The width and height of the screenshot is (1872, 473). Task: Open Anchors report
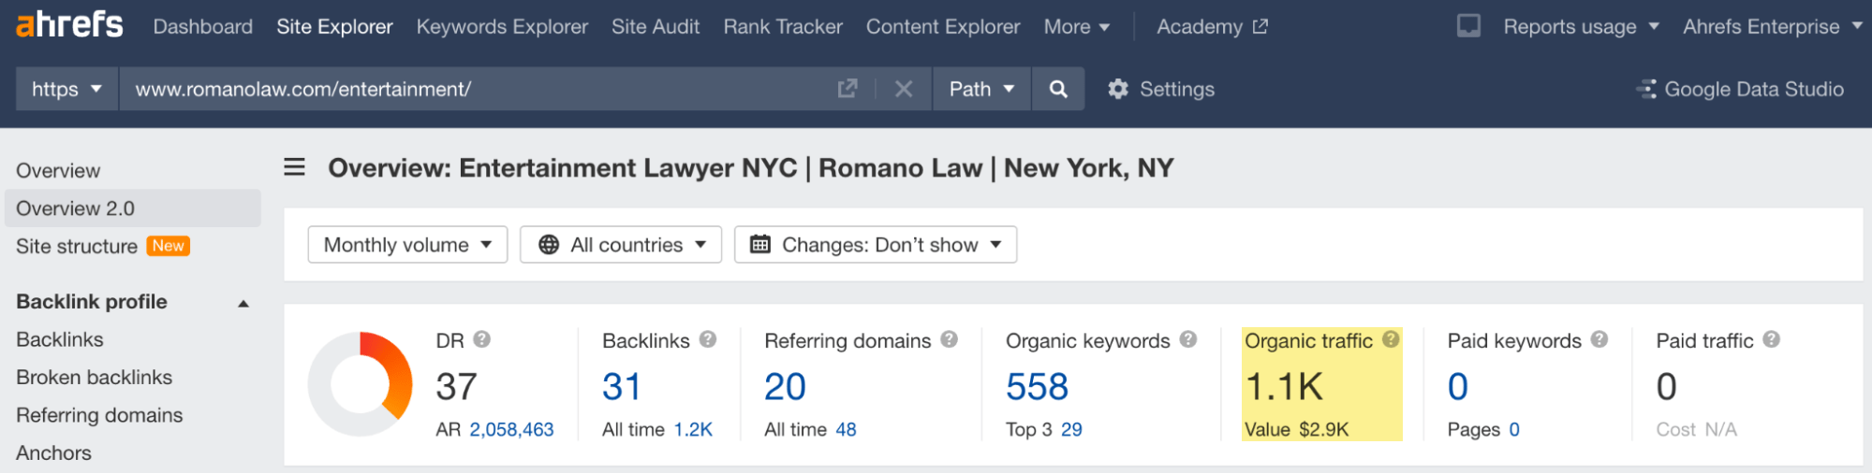pyautogui.click(x=54, y=452)
